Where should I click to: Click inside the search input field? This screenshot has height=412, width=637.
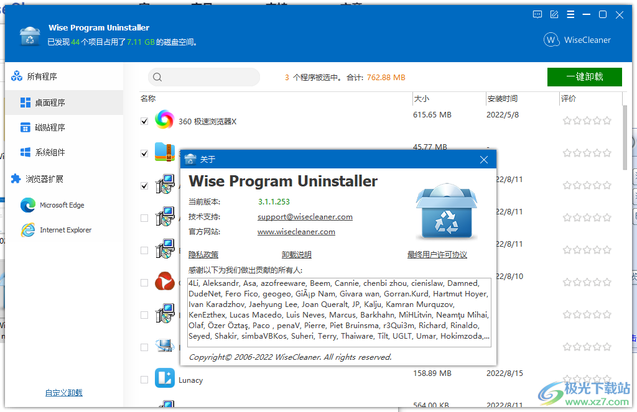[x=205, y=77]
